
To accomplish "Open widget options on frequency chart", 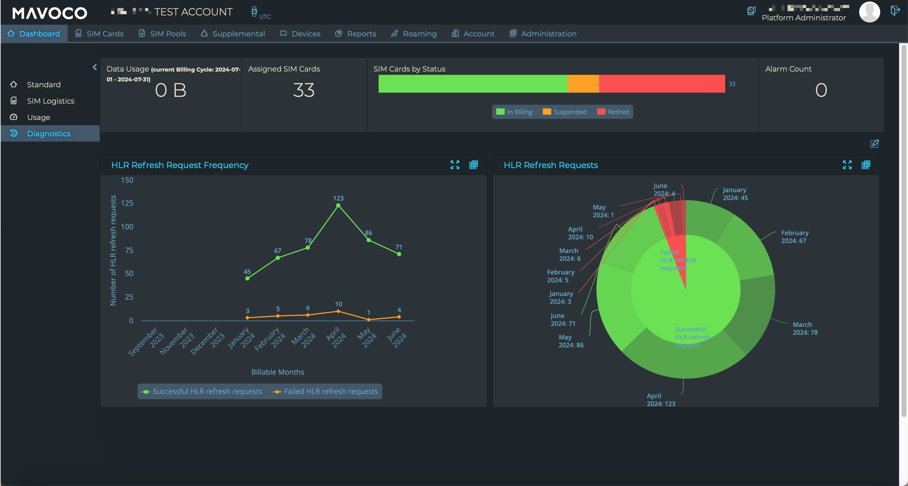I will coord(474,165).
